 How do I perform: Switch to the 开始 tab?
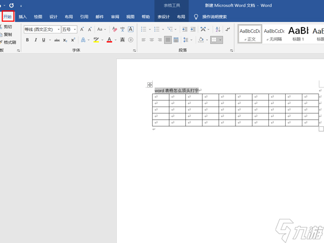tap(8, 17)
